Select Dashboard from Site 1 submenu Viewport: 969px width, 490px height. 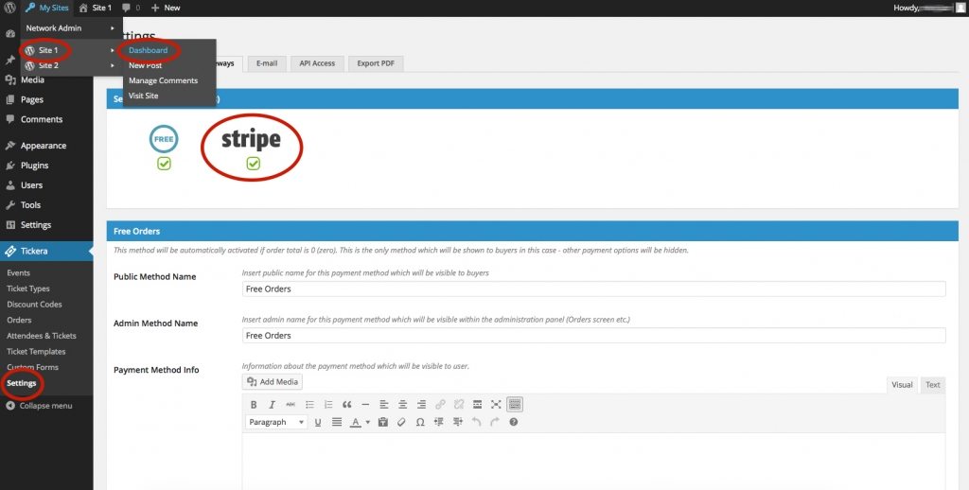click(x=149, y=50)
